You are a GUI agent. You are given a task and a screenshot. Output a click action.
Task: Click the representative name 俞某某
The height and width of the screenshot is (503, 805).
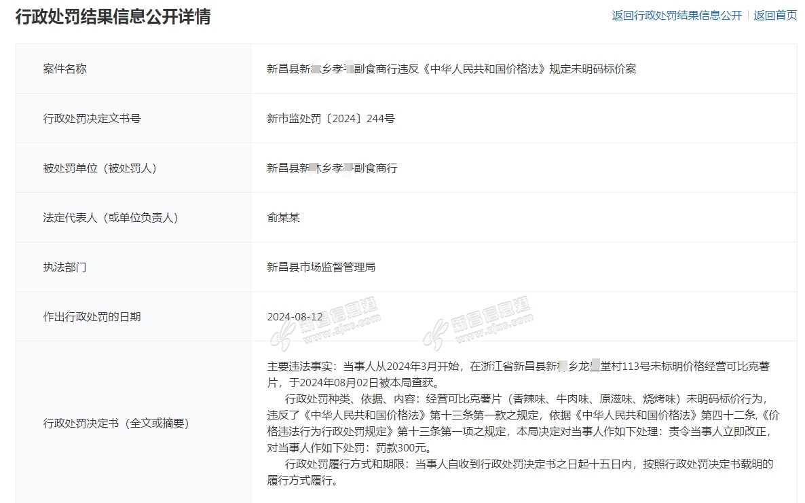[x=283, y=217]
